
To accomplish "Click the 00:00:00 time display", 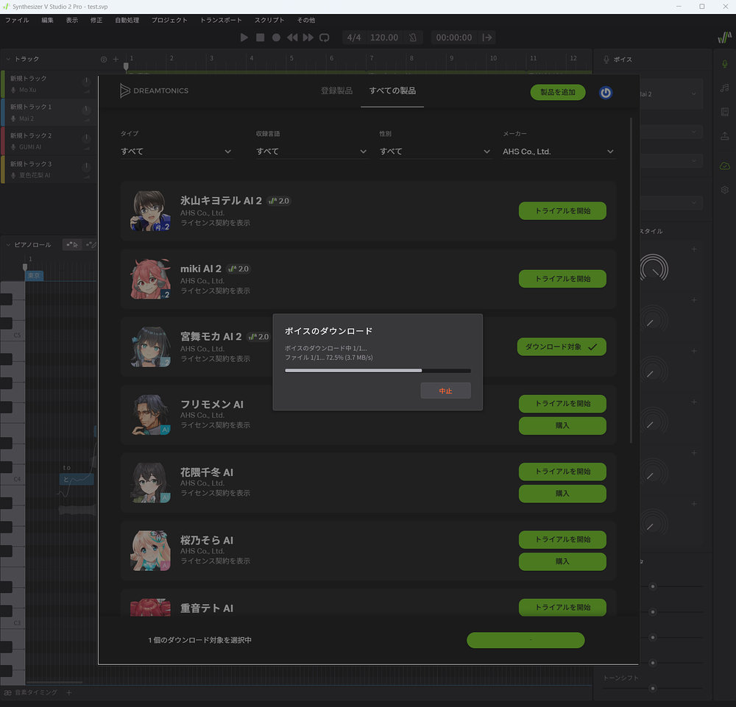I will [454, 38].
